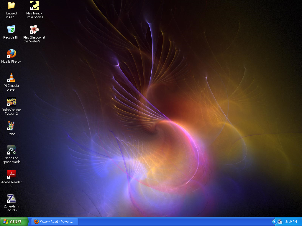Viewport: 302px width, 226px height.
Task: Select the ZoneAlarm Security desktop shortcut
Action: point(11,199)
